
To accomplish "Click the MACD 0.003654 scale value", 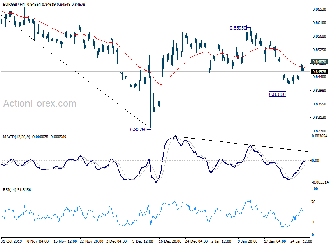I will pyautogui.click(x=320, y=136).
